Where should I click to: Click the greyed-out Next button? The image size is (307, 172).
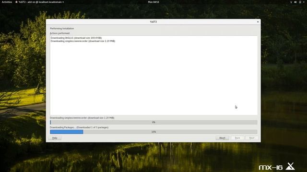[251, 138]
